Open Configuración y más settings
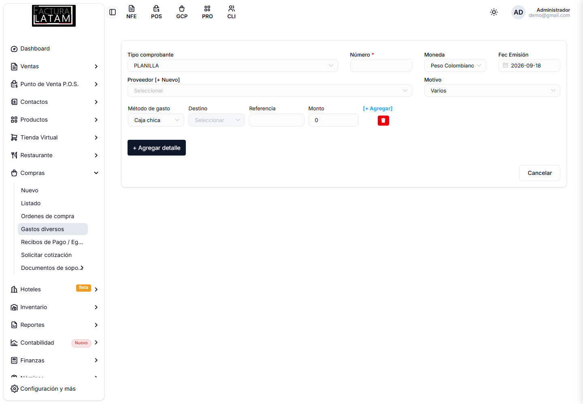This screenshot has width=583, height=404. point(43,389)
